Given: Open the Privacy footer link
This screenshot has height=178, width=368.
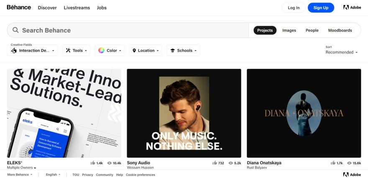Looking at the screenshot, I should click(x=87, y=175).
